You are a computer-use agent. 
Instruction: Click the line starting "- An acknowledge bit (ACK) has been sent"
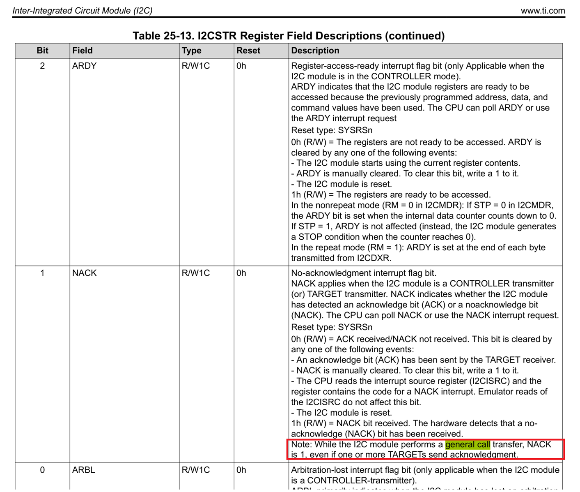424,360
